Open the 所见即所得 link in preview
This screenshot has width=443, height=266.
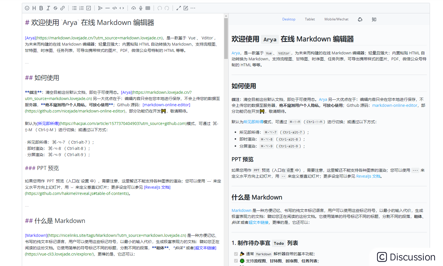(x=253, y=122)
